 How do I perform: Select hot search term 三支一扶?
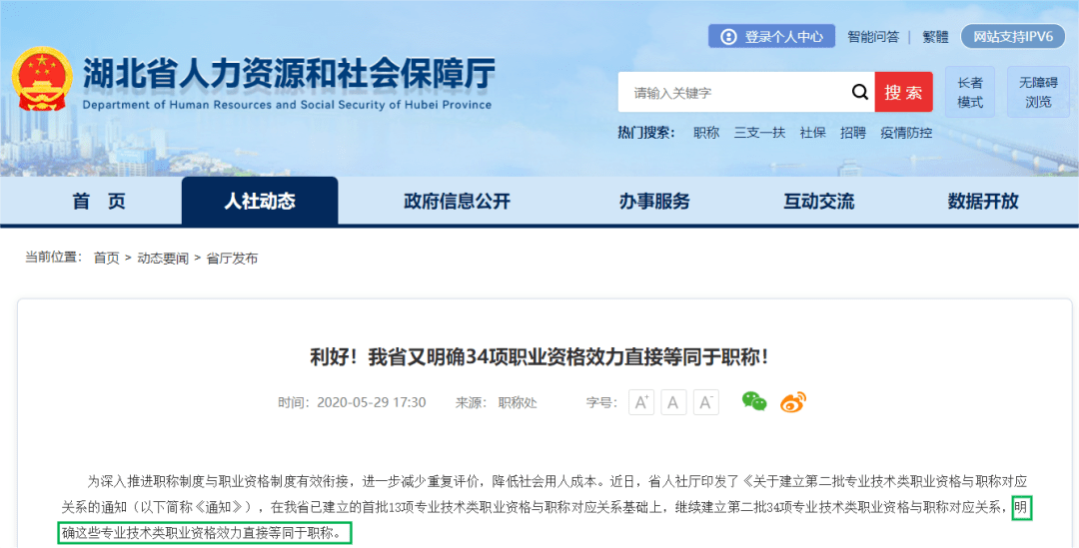759,133
